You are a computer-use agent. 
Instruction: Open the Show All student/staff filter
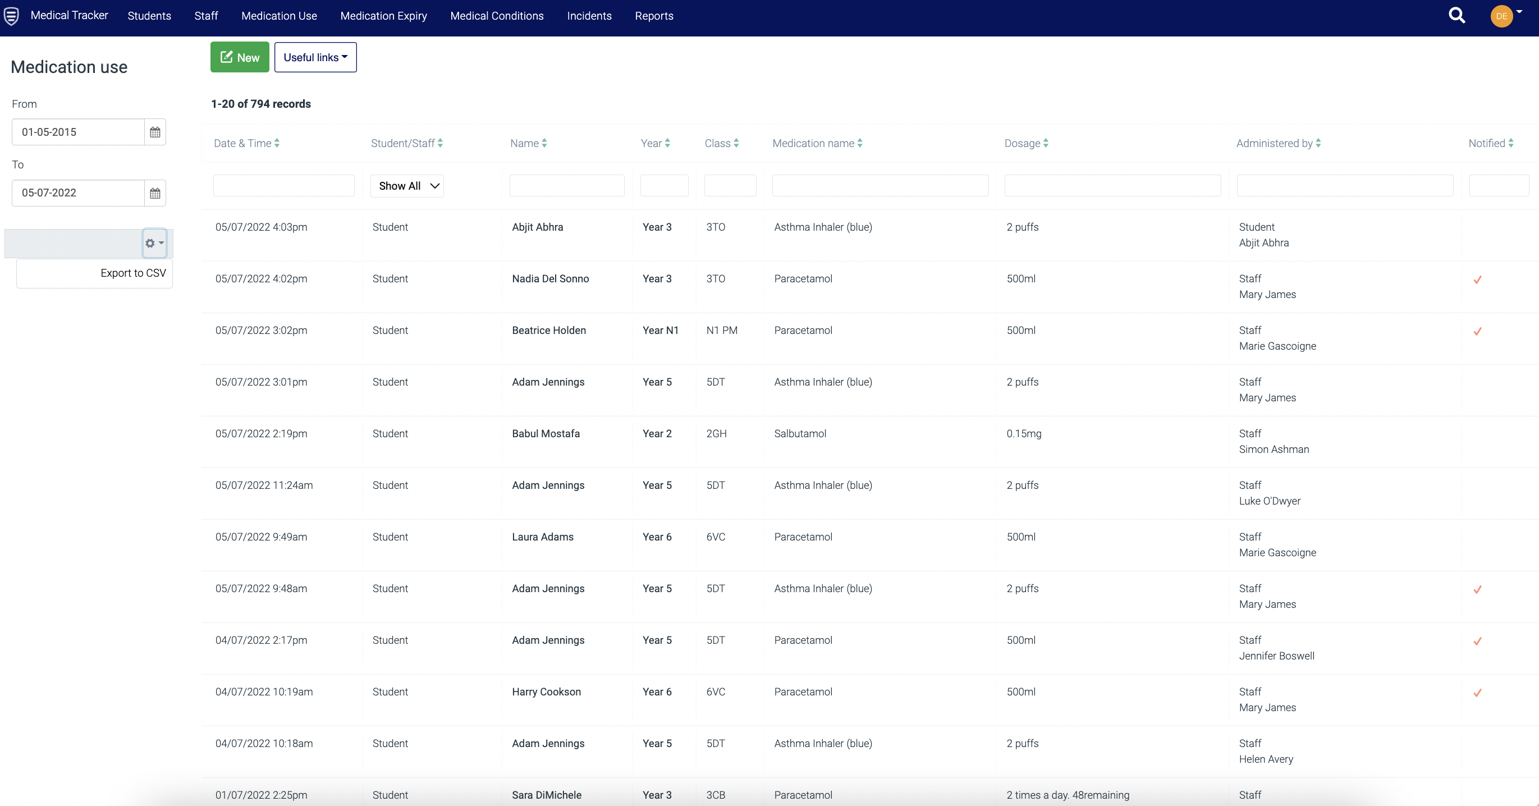(x=407, y=186)
